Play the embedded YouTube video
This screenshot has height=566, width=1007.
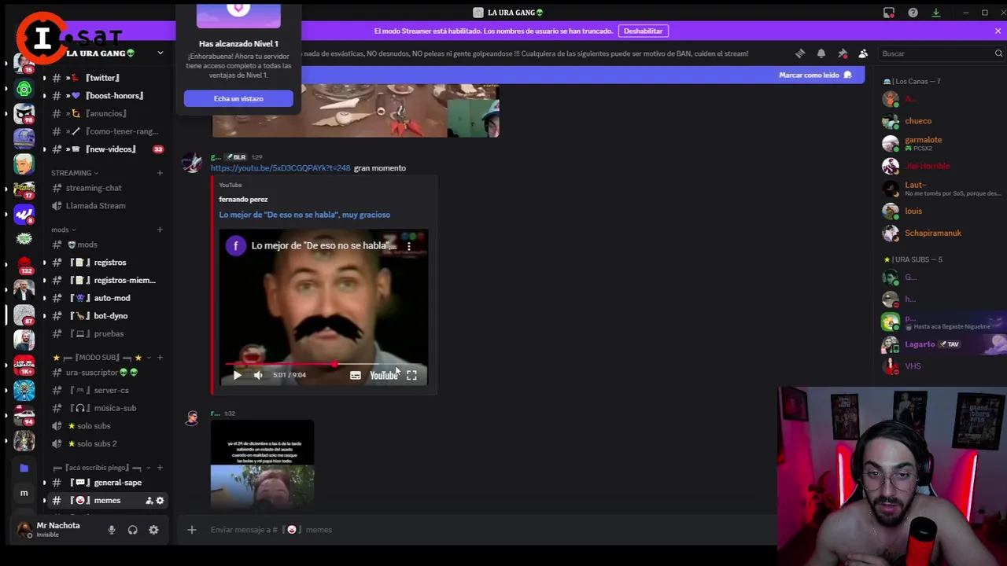click(237, 375)
